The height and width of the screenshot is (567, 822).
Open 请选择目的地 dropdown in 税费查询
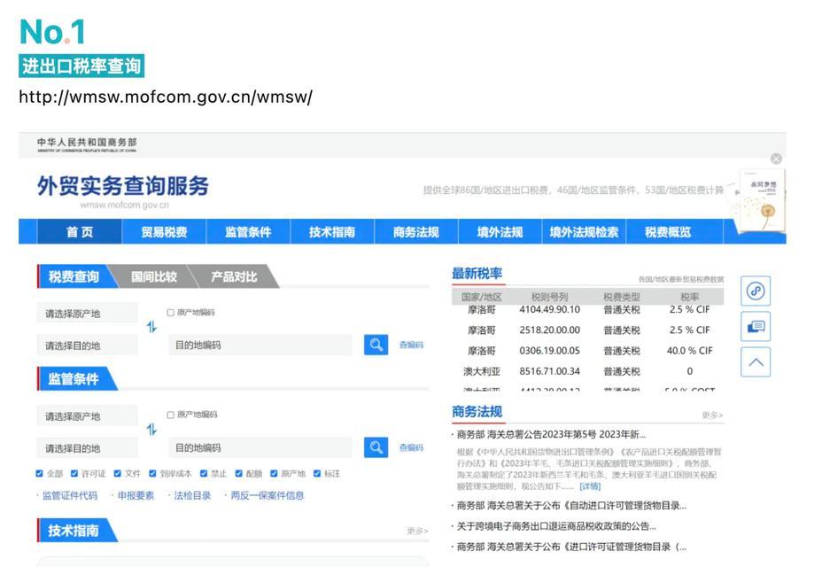point(87,346)
